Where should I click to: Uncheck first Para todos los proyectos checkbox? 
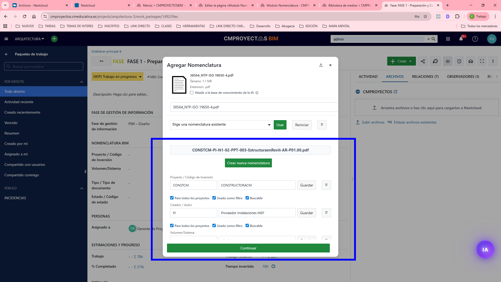pyautogui.click(x=172, y=198)
